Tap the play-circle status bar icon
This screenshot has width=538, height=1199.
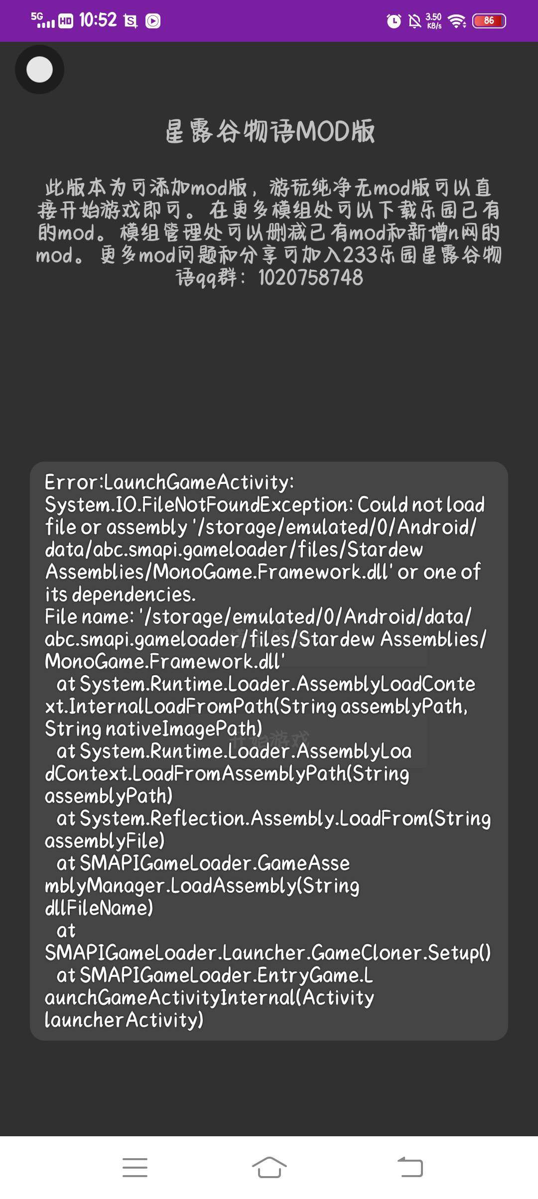pyautogui.click(x=153, y=21)
